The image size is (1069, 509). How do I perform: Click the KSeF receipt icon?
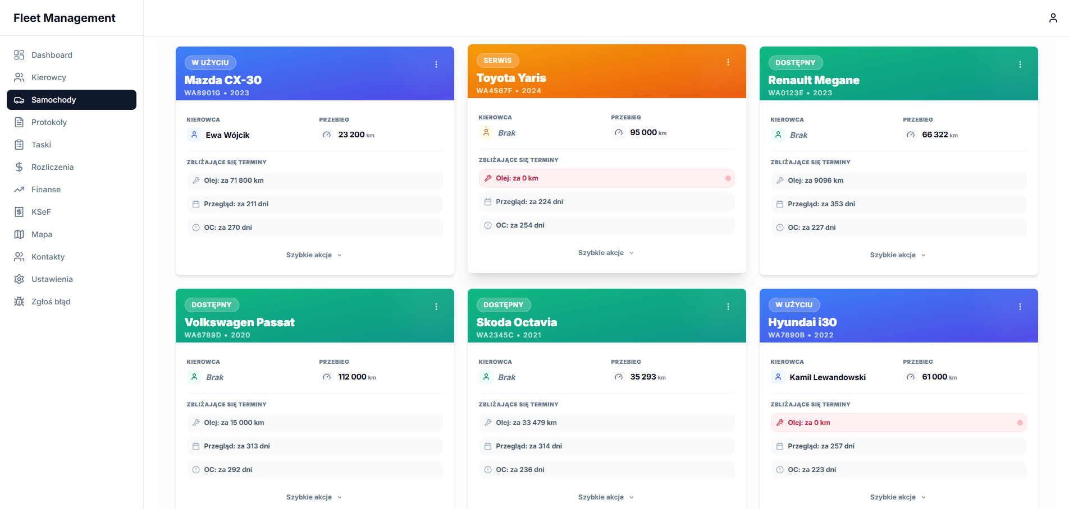19,212
